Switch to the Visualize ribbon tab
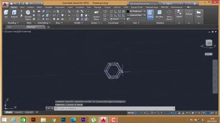This screenshot has width=220, height=123. (48, 7)
